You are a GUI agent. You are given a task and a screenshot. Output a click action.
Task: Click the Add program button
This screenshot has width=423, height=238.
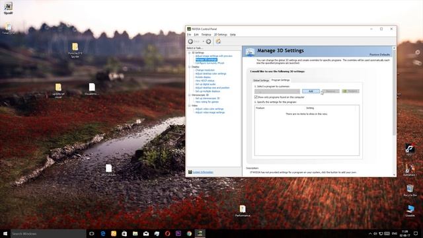click(311, 91)
